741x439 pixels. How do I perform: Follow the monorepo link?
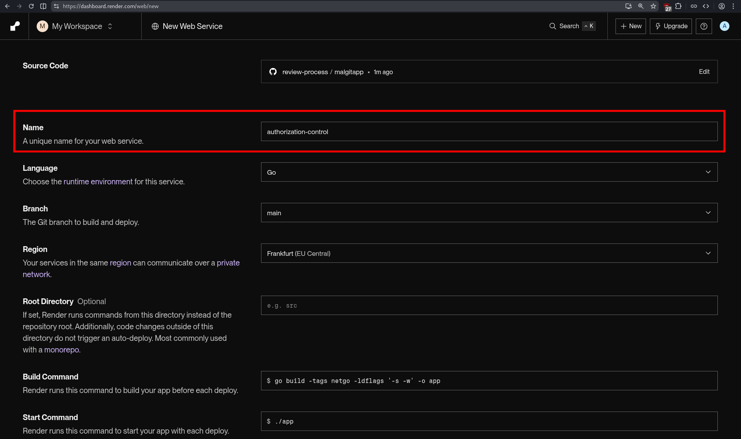pos(61,350)
